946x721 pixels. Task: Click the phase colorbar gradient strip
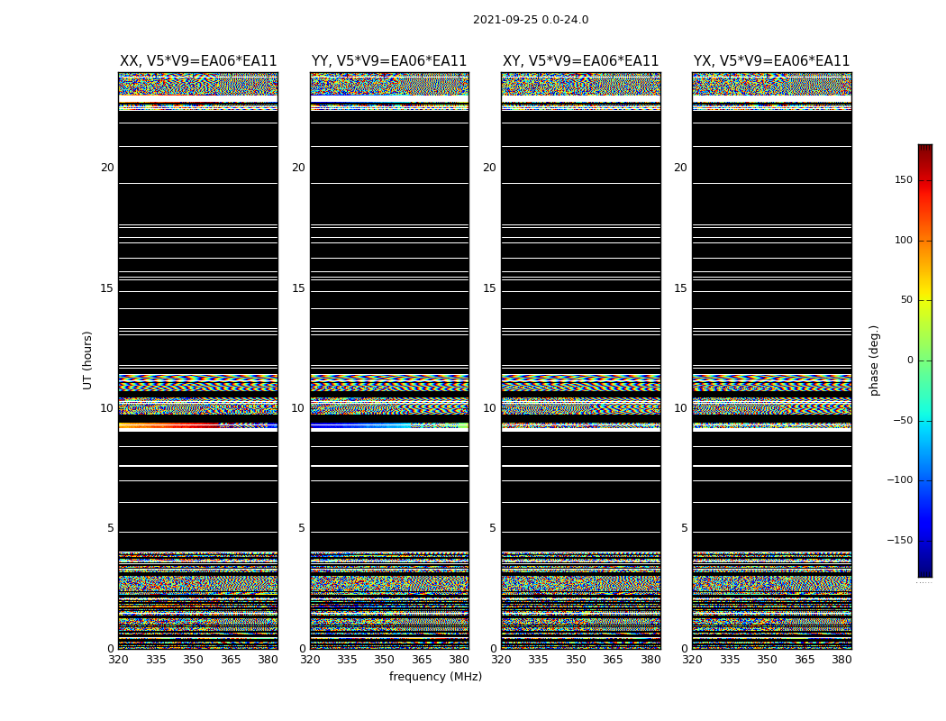point(924,360)
